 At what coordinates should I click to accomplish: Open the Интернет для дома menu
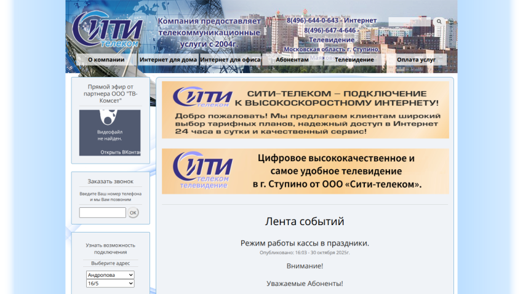(168, 60)
